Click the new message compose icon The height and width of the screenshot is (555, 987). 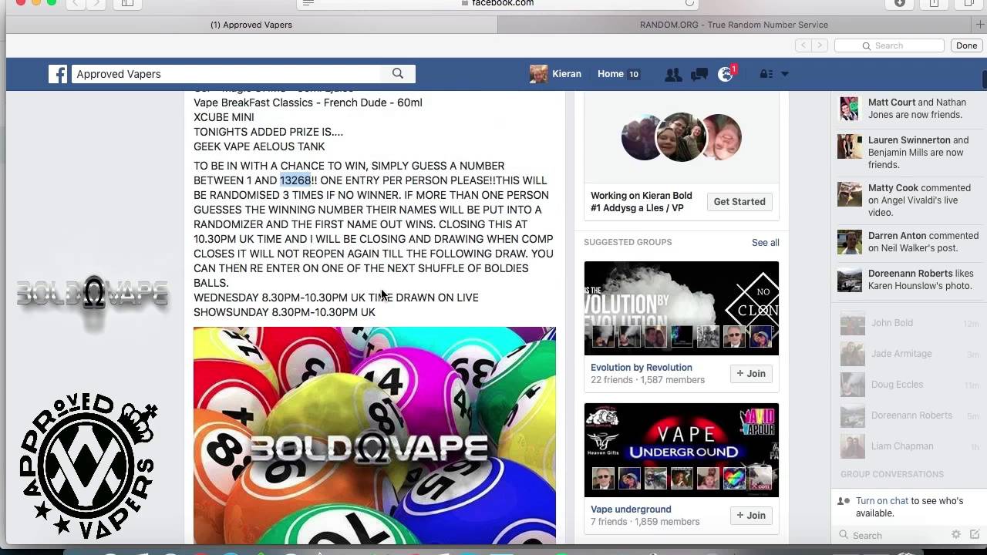click(975, 534)
